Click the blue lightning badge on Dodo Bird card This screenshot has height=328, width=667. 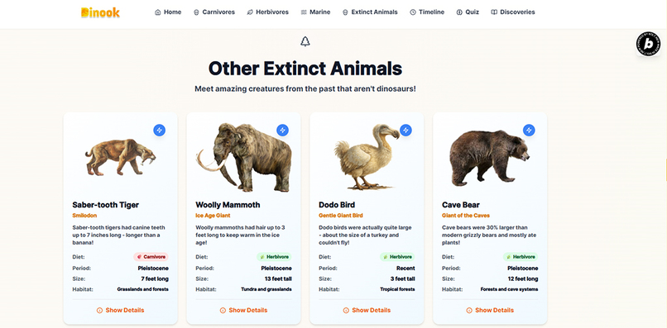click(x=405, y=130)
